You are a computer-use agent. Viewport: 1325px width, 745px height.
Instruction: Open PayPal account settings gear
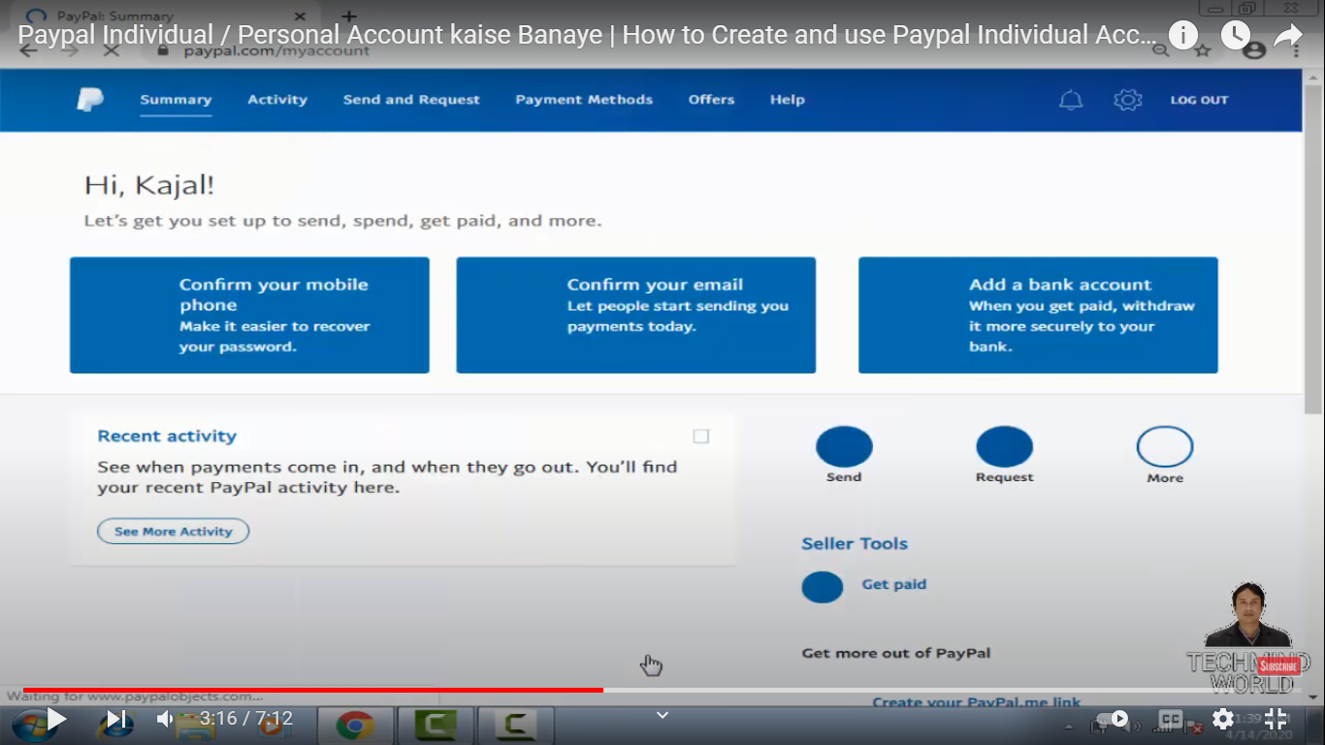1127,100
